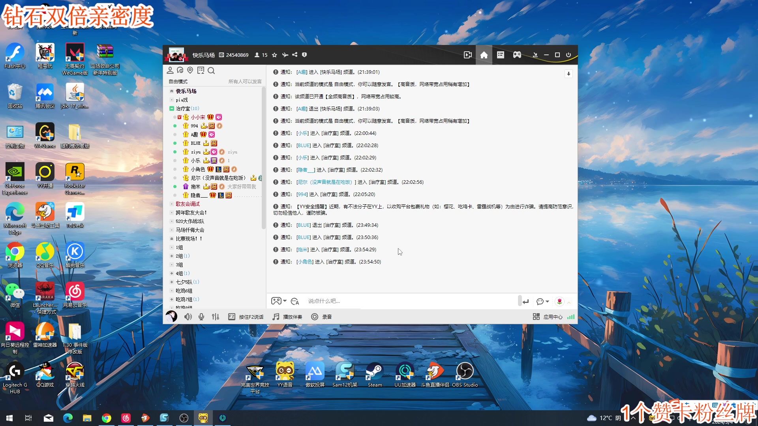Select the locked 比赛现场!! channel
This screenshot has width=758, height=426.
[x=189, y=239]
